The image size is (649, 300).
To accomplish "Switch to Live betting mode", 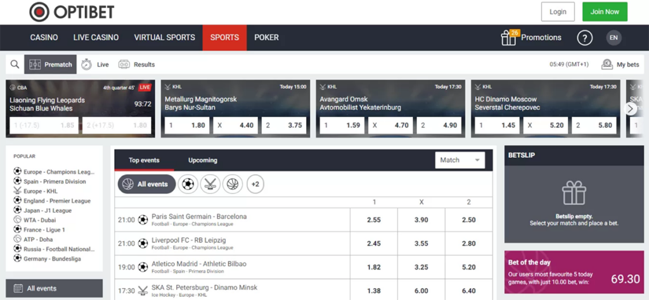I will [95, 65].
